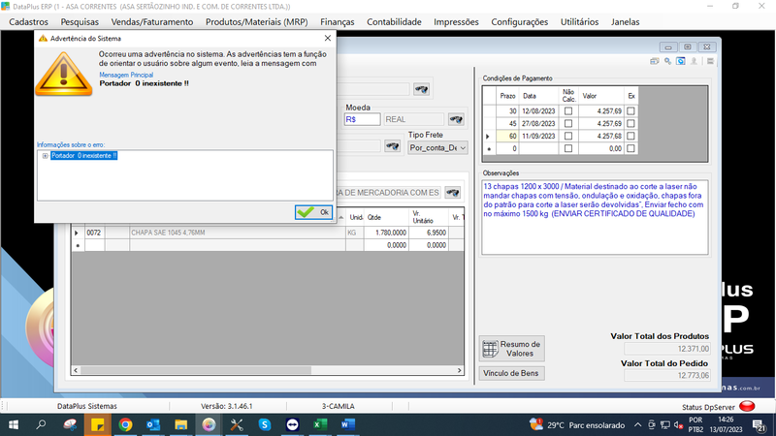
Task: Click the items grid left scroll arrow
Action: 76,370
